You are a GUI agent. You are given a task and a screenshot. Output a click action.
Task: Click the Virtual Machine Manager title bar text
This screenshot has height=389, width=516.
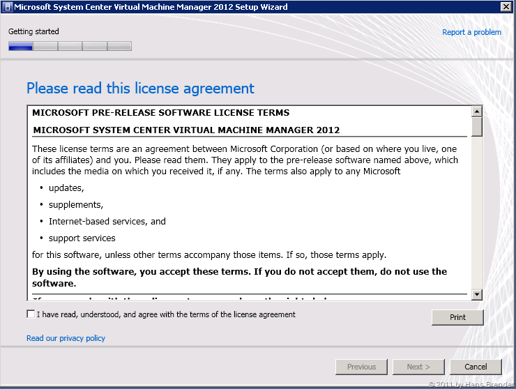click(150, 7)
